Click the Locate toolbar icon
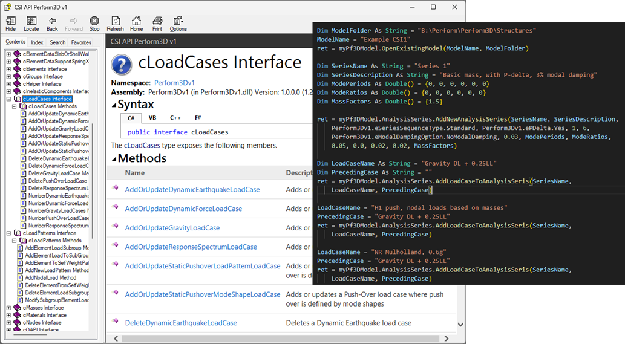The width and height of the screenshot is (625, 344). point(31,24)
